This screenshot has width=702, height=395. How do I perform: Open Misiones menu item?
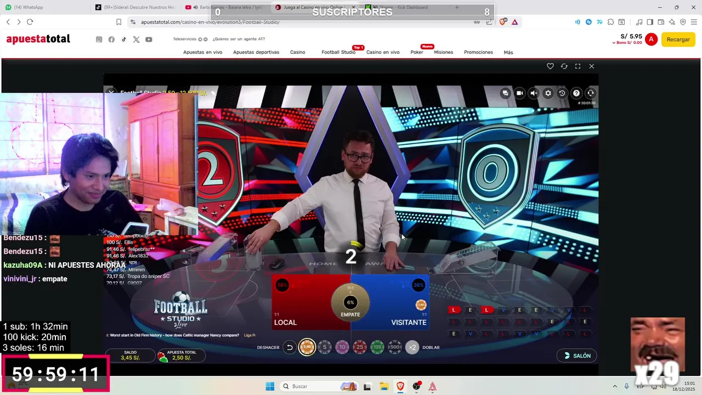pyautogui.click(x=444, y=52)
